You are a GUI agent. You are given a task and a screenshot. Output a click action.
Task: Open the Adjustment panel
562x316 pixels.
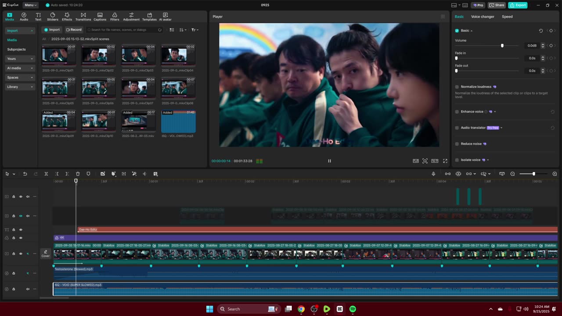(x=131, y=17)
